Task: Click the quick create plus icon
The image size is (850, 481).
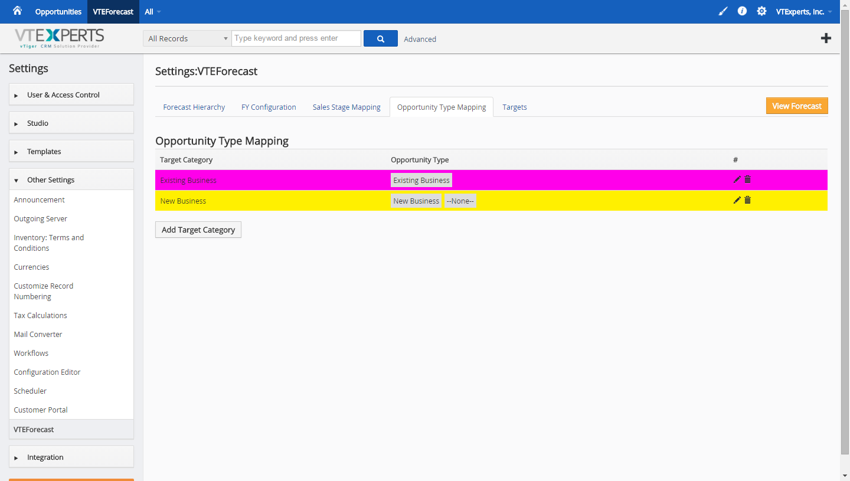Action: pyautogui.click(x=826, y=38)
